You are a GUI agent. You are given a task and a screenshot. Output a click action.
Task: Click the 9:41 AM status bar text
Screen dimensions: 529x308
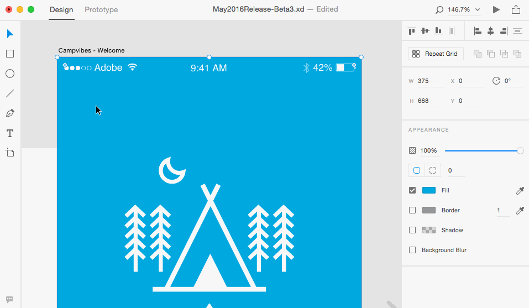208,68
